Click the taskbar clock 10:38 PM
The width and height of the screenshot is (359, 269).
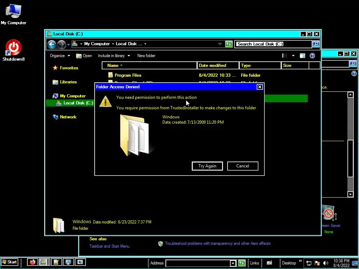pyautogui.click(x=341, y=261)
